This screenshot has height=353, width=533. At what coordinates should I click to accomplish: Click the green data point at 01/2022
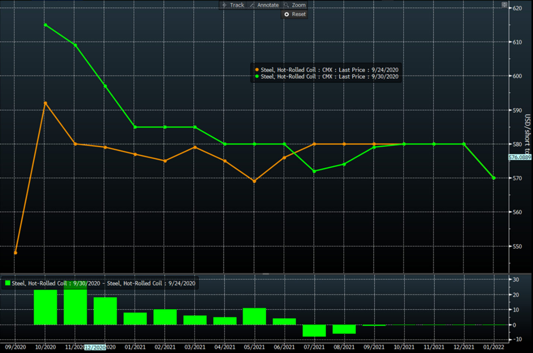coord(494,178)
